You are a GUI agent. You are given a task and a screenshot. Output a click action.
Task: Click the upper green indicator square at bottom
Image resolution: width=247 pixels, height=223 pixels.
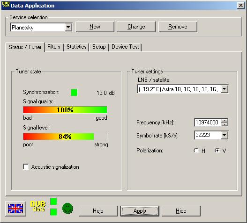[x=53, y=201]
